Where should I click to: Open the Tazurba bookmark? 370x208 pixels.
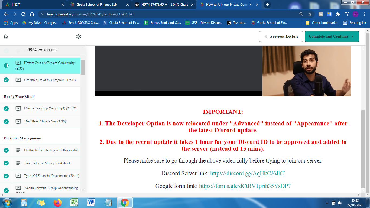237,23
